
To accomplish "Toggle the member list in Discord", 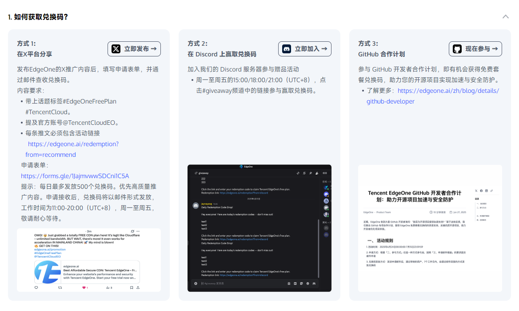I will pyautogui.click(x=317, y=173).
